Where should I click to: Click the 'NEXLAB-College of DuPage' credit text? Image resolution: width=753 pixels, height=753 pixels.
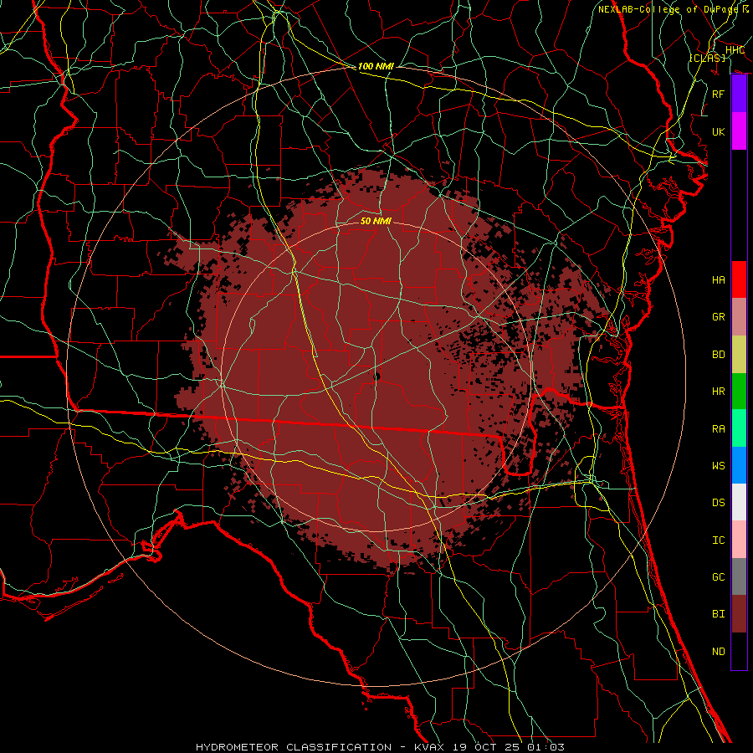point(669,9)
